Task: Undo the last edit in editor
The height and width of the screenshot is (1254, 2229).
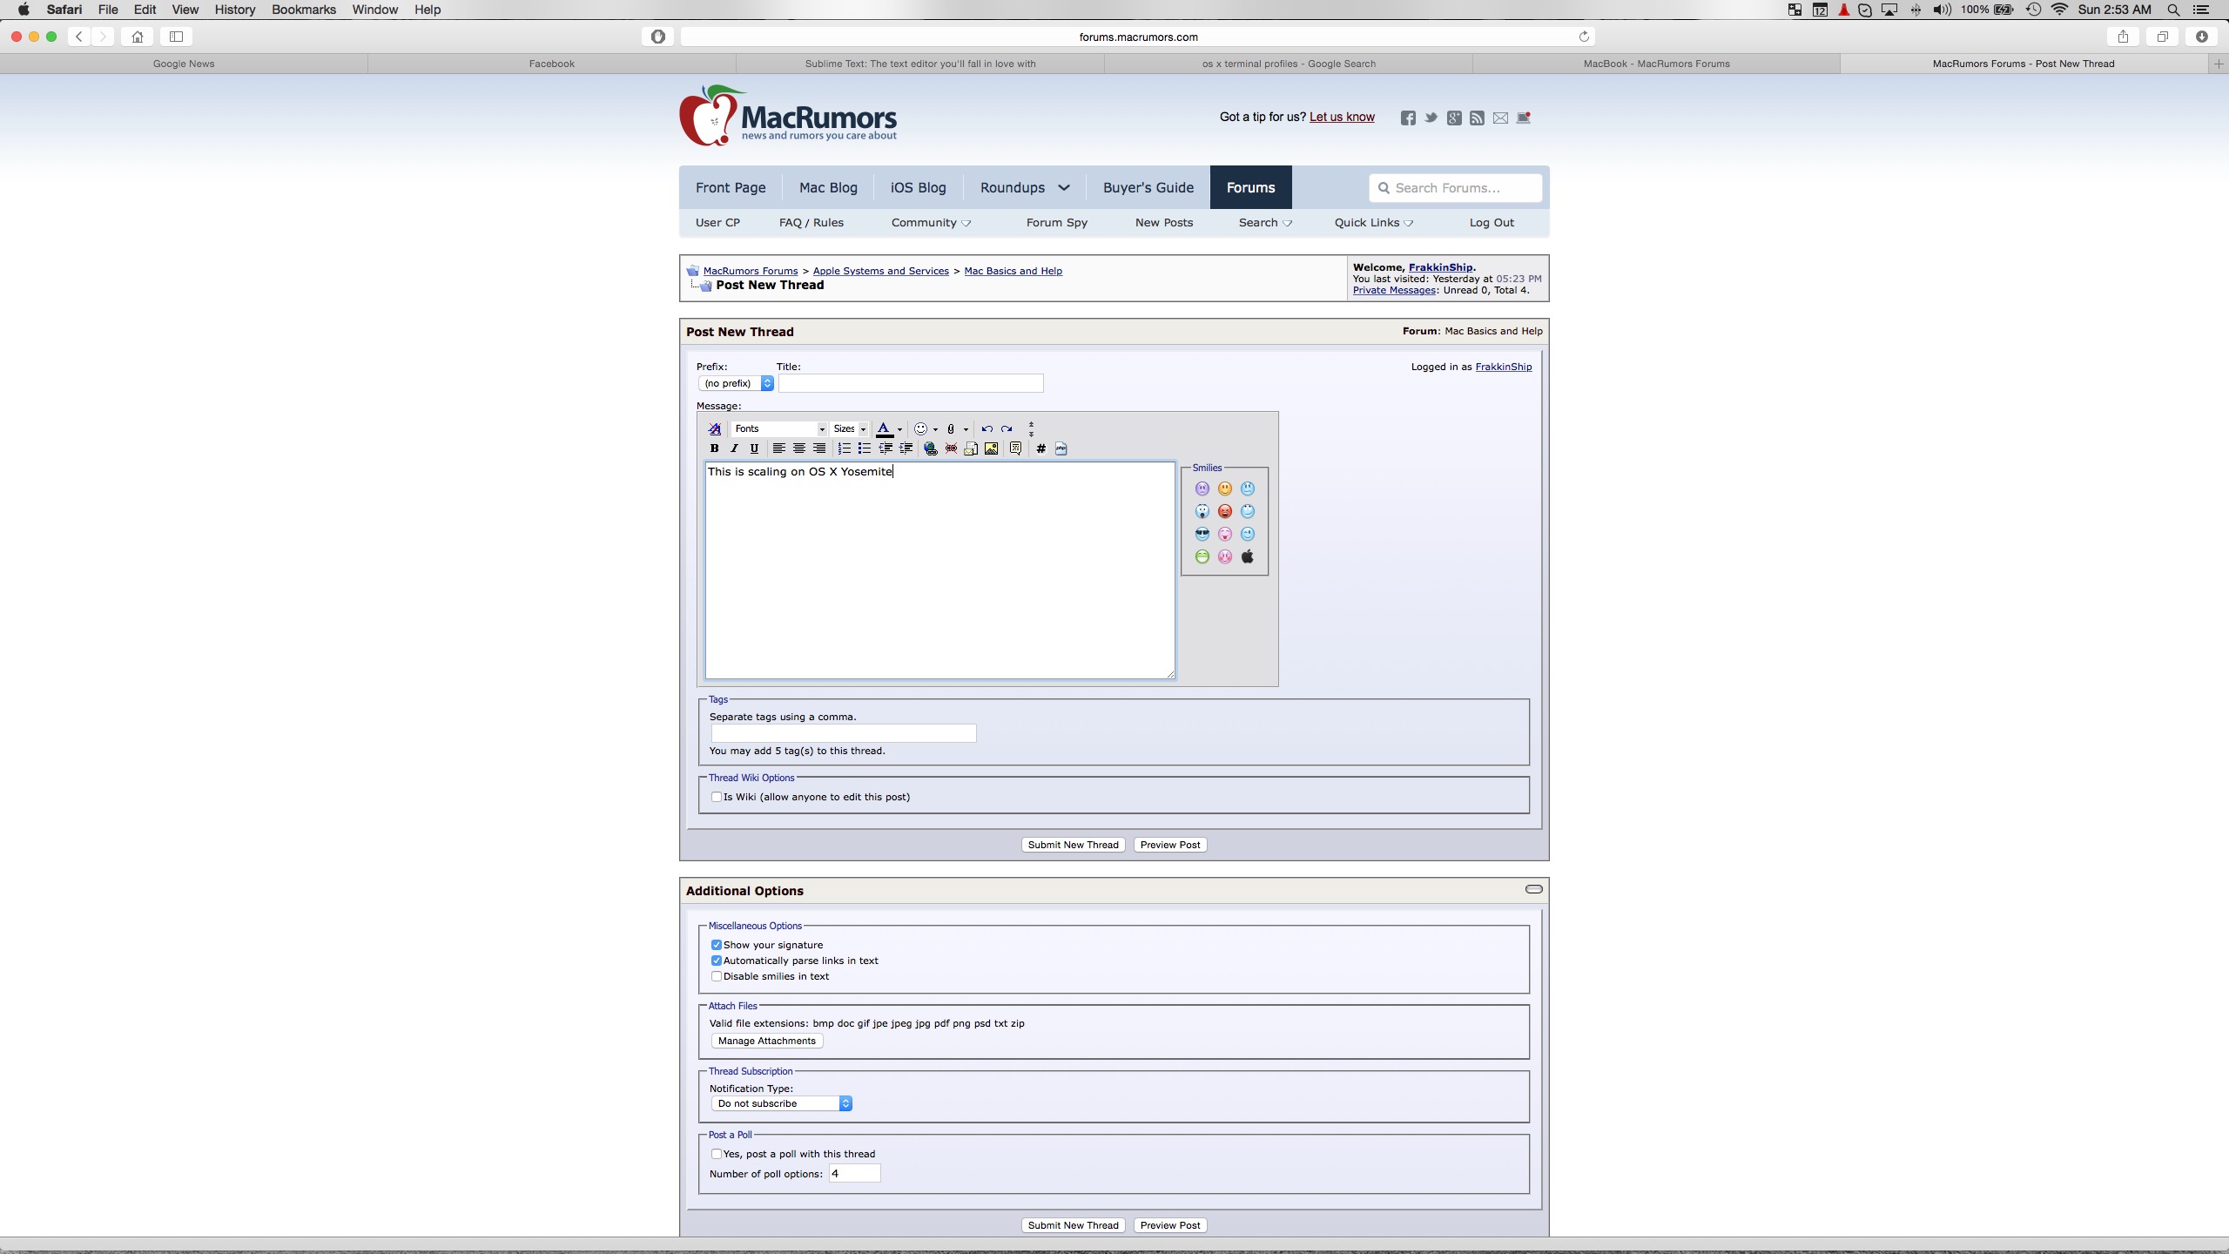Action: click(987, 428)
